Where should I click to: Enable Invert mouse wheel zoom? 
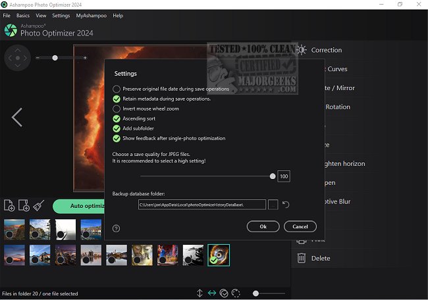[117, 109]
